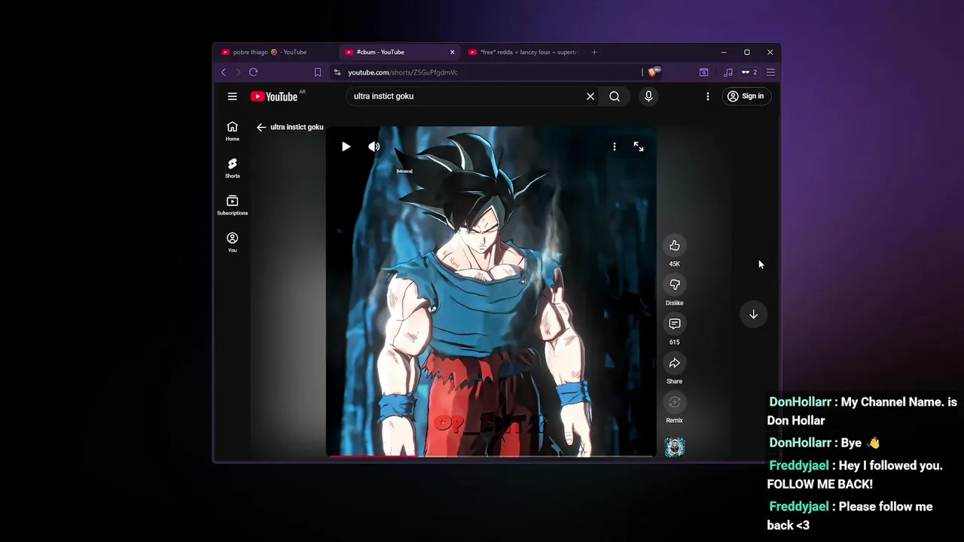This screenshot has height=542, width=964.
Task: Focus the youtube.com address bar
Action: 490,72
